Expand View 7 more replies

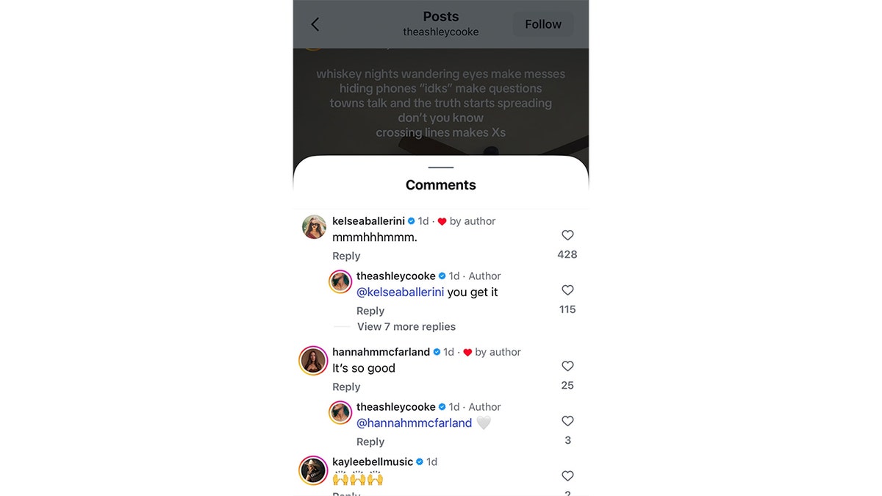click(406, 326)
